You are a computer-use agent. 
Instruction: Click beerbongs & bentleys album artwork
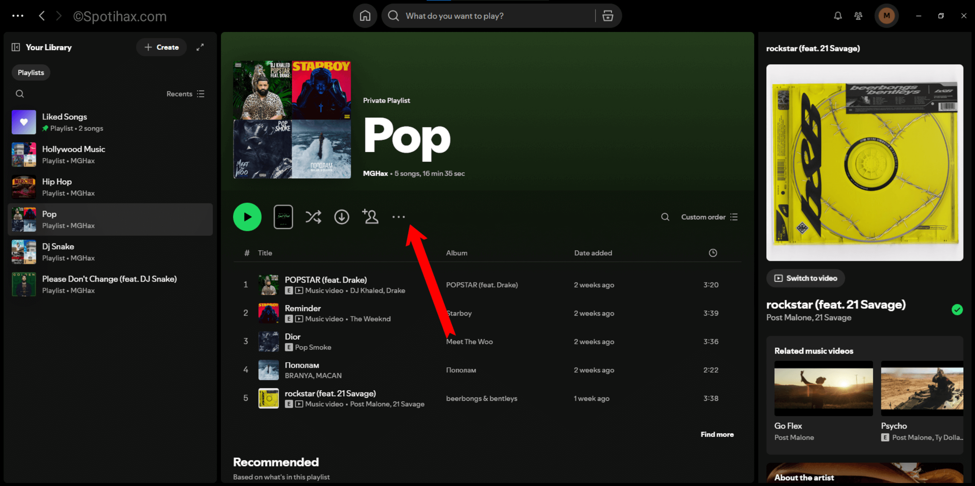865,163
